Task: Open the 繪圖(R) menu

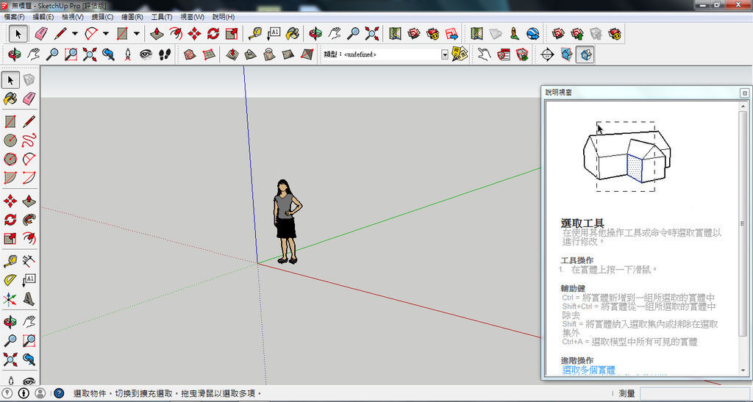Action: tap(132, 17)
